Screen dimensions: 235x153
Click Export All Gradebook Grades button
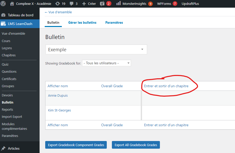click(136, 145)
